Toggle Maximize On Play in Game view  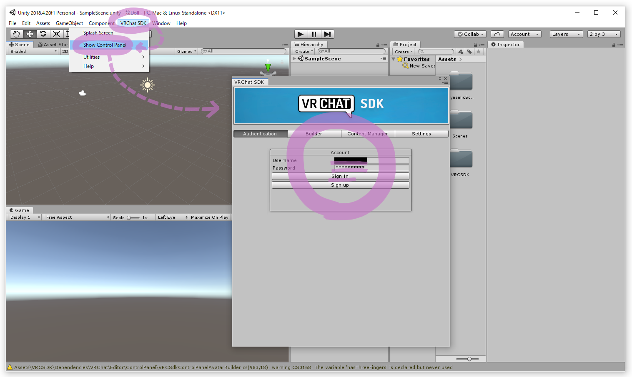tap(210, 217)
